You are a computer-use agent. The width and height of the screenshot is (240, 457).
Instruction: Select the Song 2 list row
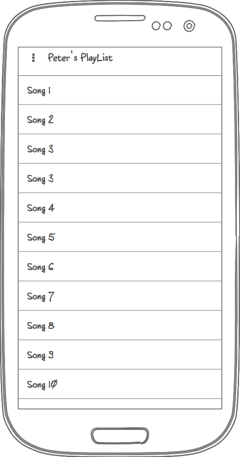click(x=120, y=119)
